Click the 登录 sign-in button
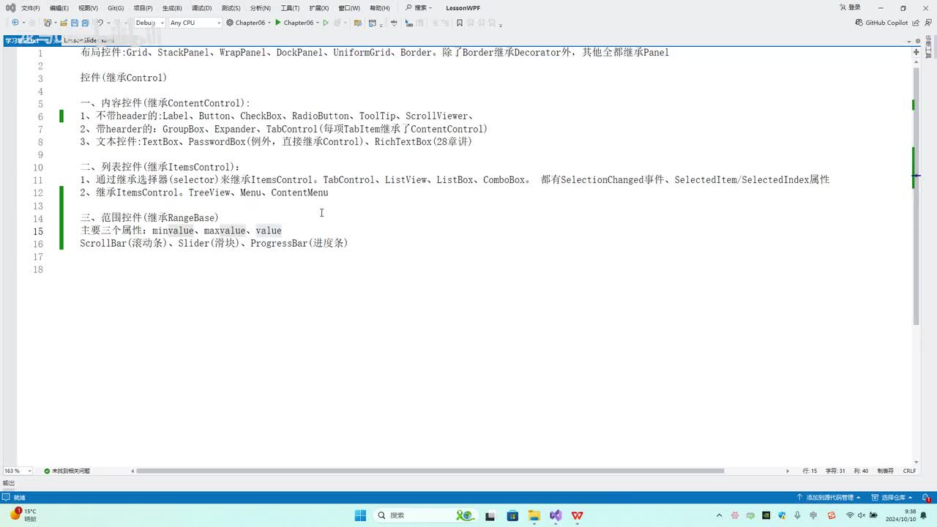 point(850,8)
